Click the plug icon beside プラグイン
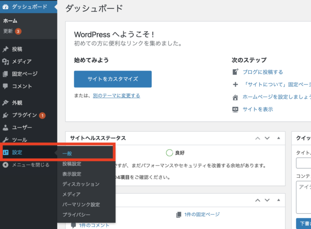The image size is (311, 229). pyautogui.click(x=5, y=115)
